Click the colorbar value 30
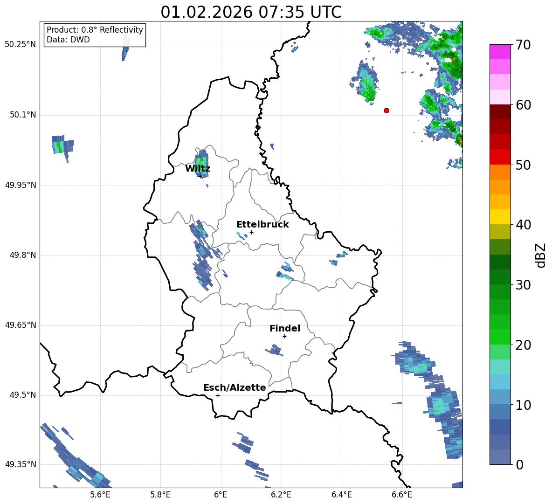 523,285
